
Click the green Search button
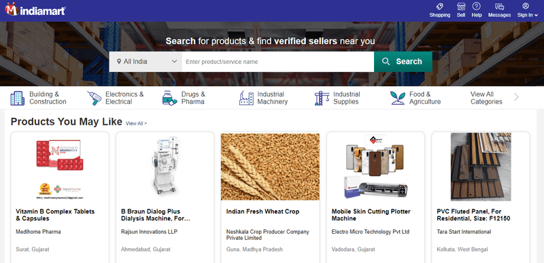pyautogui.click(x=403, y=62)
